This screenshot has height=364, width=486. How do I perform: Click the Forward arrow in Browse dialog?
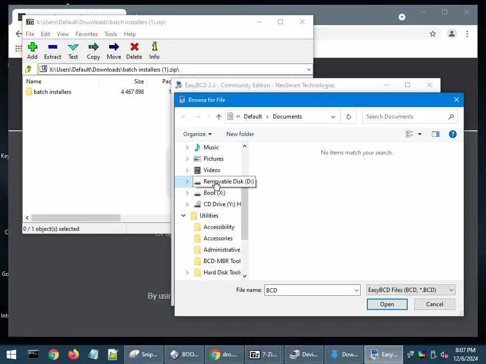pyautogui.click(x=197, y=117)
